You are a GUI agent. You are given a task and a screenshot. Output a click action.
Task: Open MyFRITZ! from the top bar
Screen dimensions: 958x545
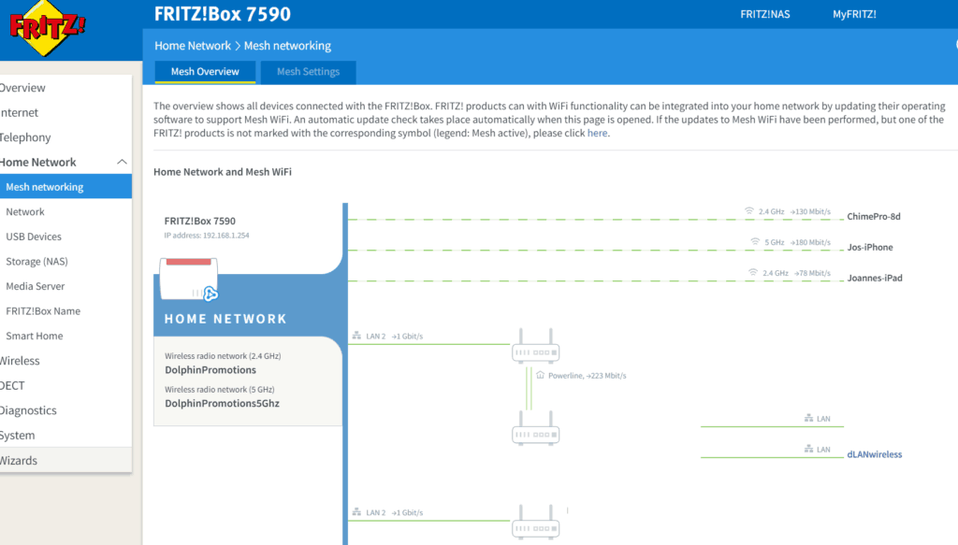point(854,14)
